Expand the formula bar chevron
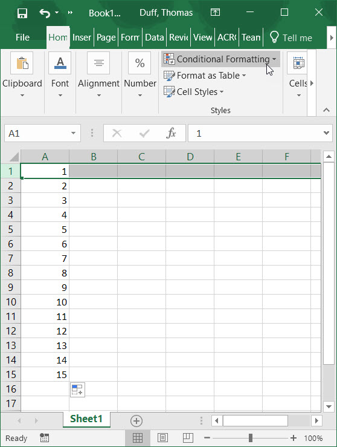The width and height of the screenshot is (337, 447). pyautogui.click(x=327, y=133)
